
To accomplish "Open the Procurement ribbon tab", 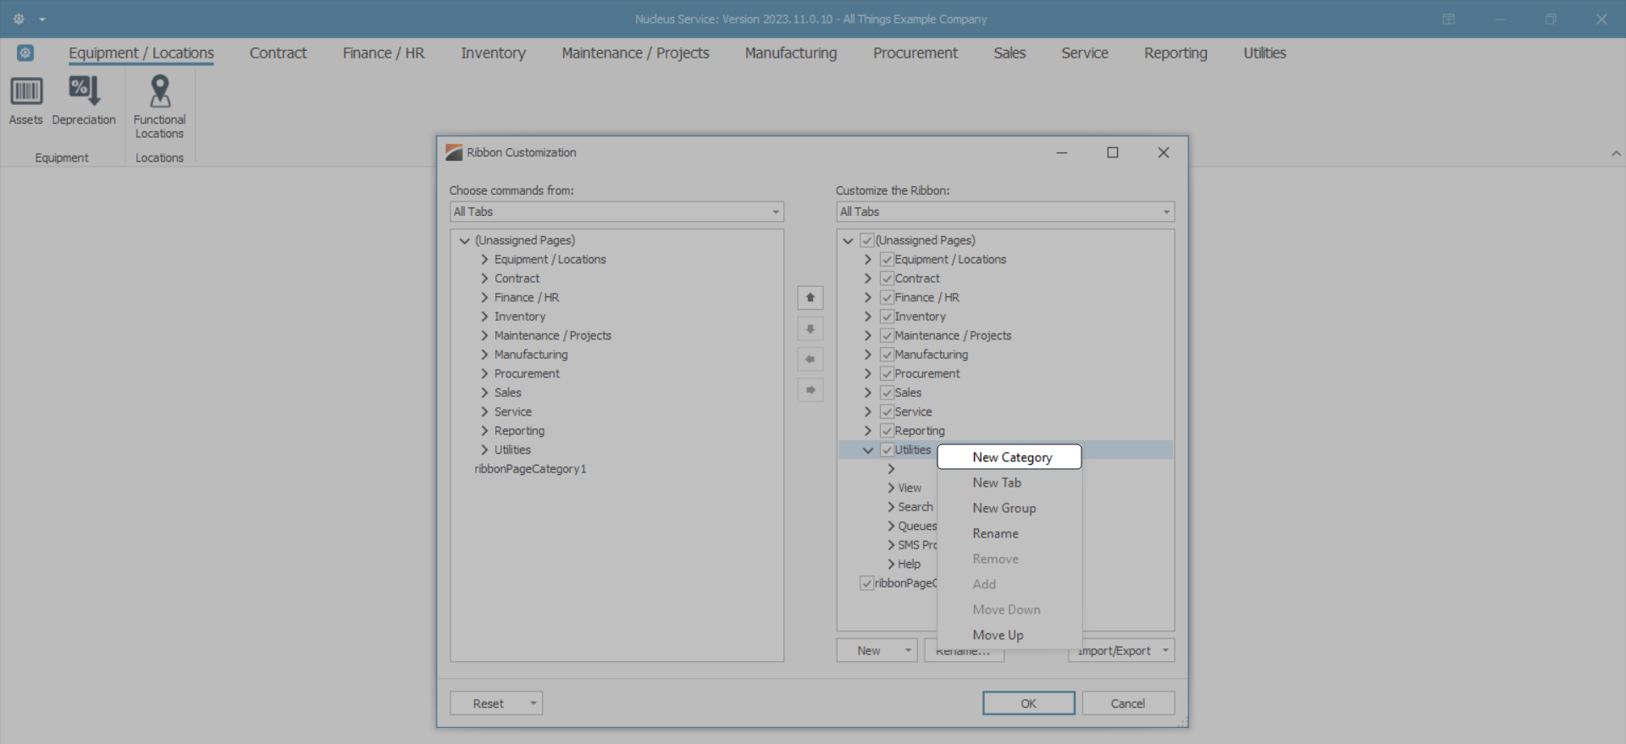I will pyautogui.click(x=915, y=53).
